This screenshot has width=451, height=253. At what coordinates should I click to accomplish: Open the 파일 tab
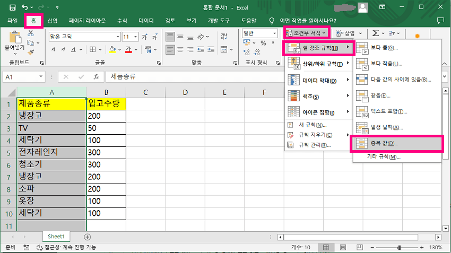click(x=13, y=21)
